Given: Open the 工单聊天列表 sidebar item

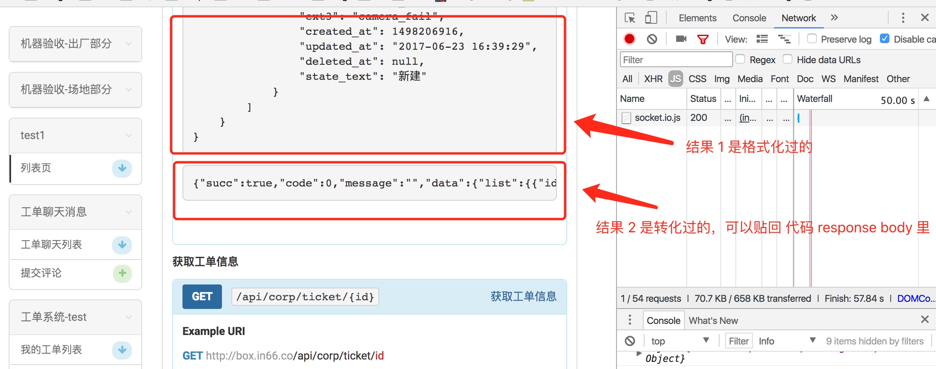Looking at the screenshot, I should tap(75, 245).
